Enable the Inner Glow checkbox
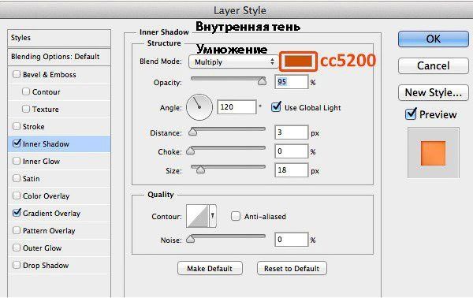Viewport: 473px width, 298px height. [x=17, y=161]
